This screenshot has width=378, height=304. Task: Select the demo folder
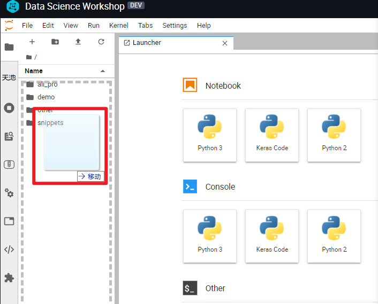click(x=66, y=97)
